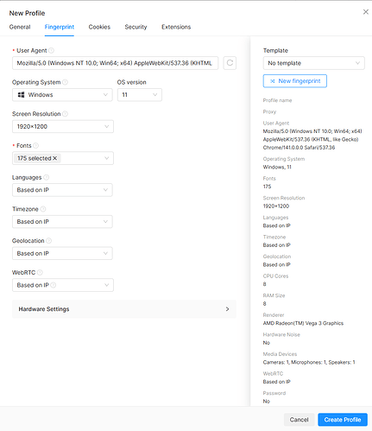
Task: Click the help icon next to Timezone
Action: 43,209
